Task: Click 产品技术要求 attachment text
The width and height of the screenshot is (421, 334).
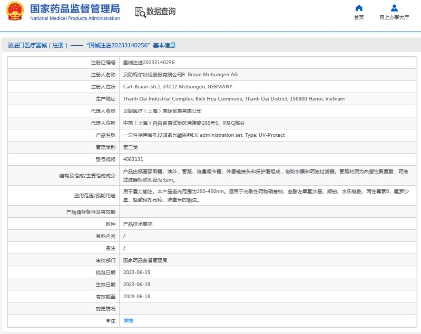Action: tap(138, 224)
